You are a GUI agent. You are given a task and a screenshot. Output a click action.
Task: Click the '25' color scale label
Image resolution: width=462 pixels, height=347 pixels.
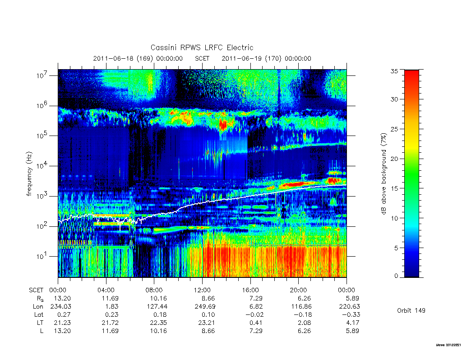tap(394, 129)
